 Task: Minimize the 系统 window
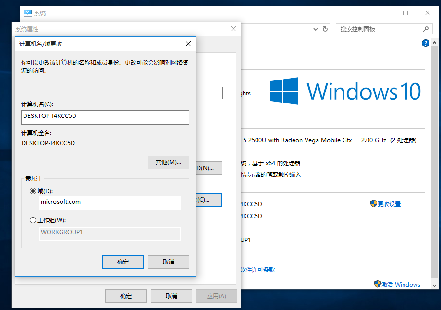384,13
